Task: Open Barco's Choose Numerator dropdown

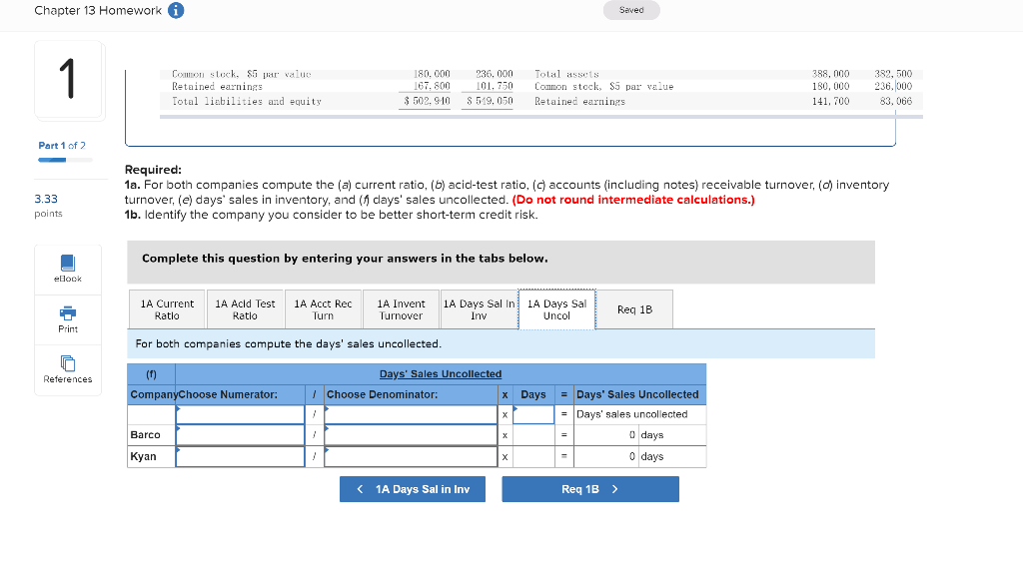Action: 240,435
